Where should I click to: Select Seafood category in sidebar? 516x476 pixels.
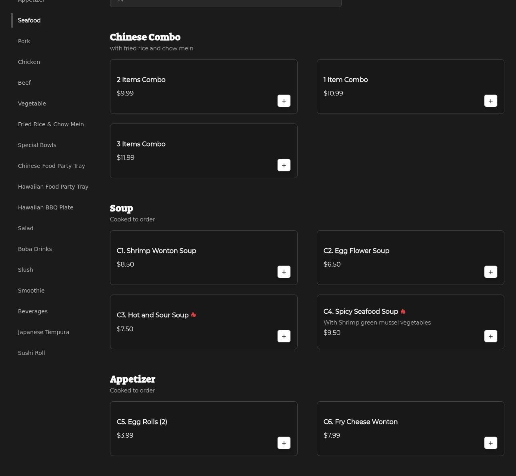(29, 20)
